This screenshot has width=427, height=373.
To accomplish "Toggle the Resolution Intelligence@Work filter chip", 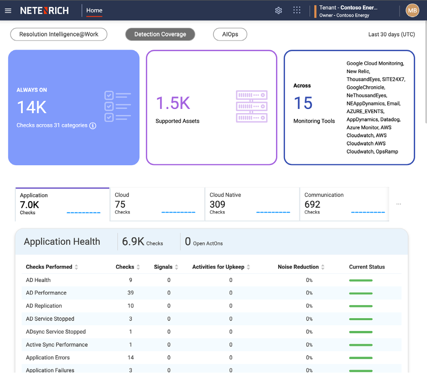I will click(x=58, y=34).
